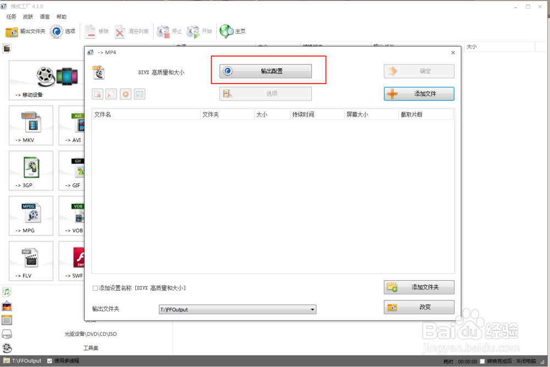550x367 pixels.
Task: Click the 屏幕大小 screen size column header
Action: (x=371, y=115)
